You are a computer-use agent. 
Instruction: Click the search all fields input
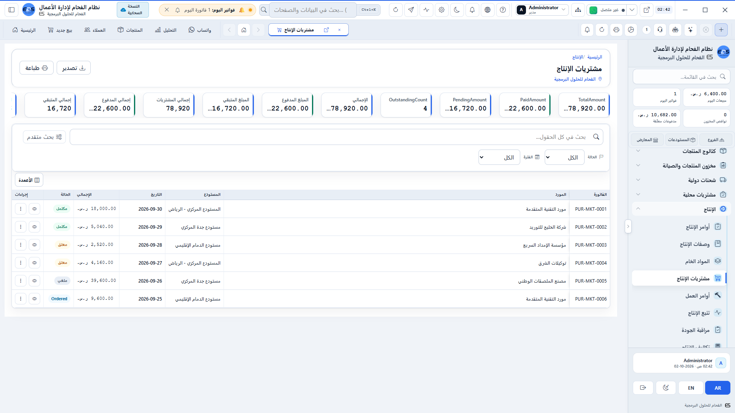coord(336,137)
